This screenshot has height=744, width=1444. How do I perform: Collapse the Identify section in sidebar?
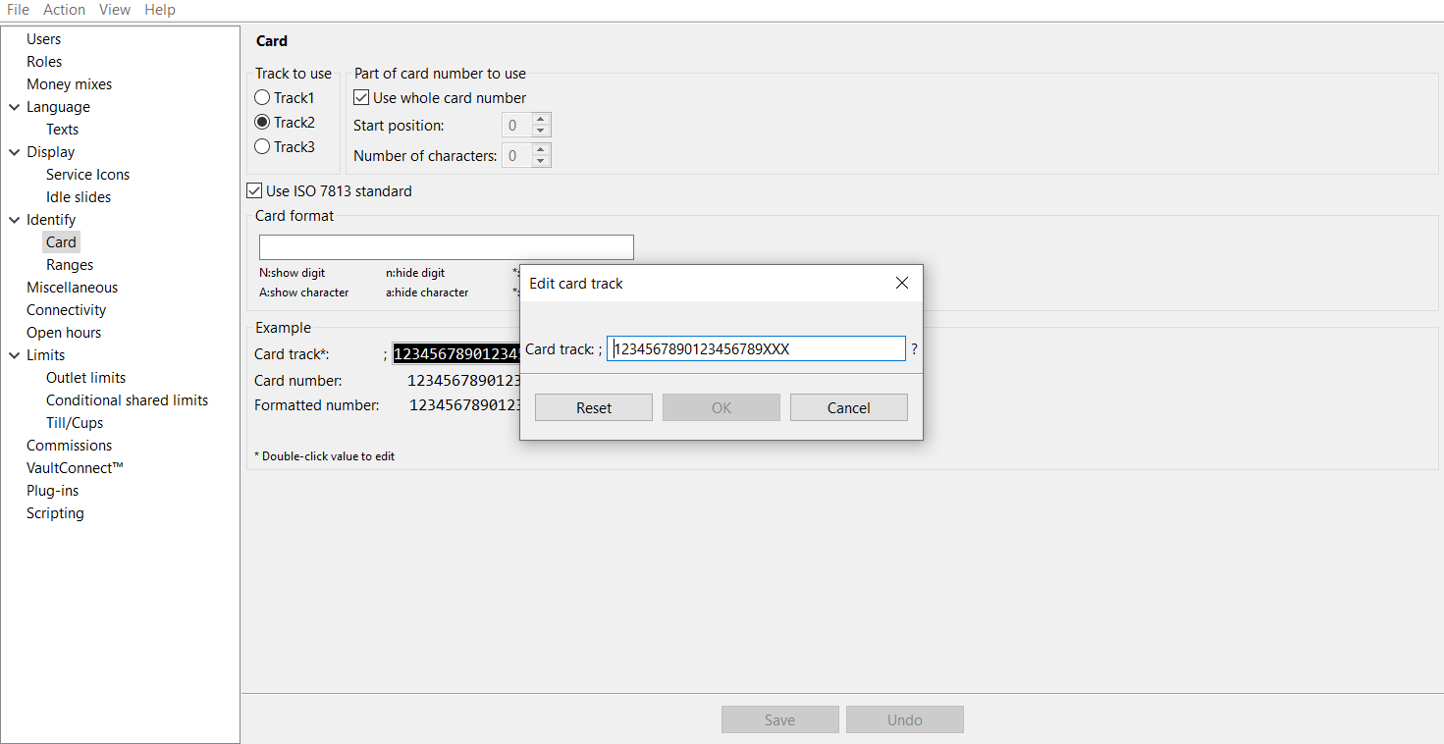[13, 219]
